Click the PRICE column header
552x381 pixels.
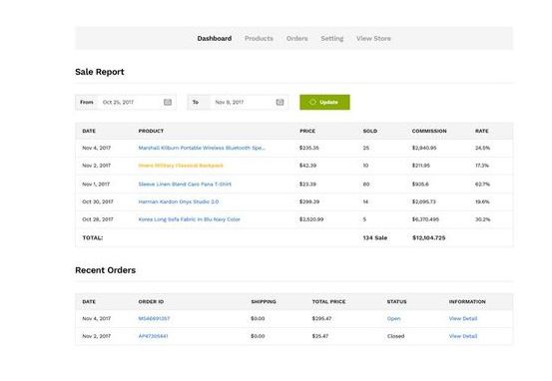[307, 131]
